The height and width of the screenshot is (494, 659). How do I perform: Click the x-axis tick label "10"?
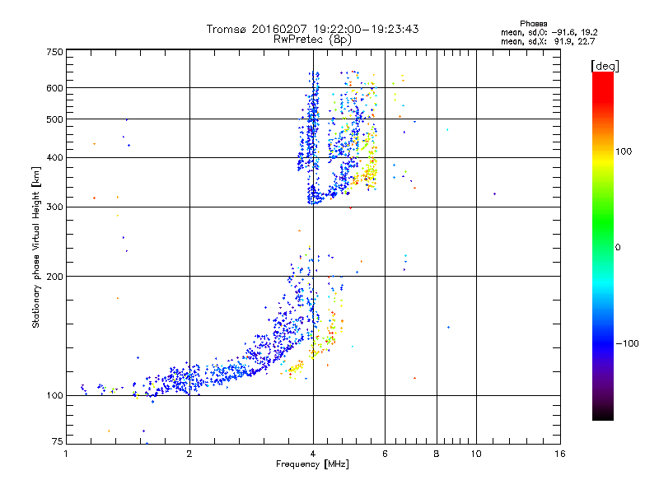point(476,454)
